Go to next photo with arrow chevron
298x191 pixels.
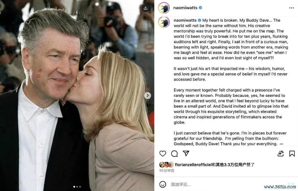[148, 95]
